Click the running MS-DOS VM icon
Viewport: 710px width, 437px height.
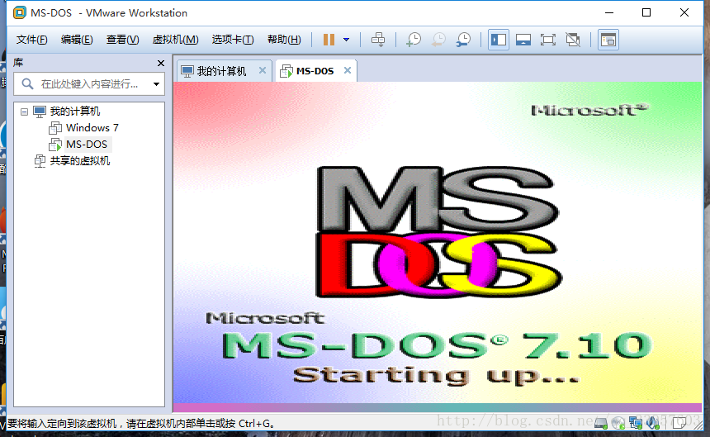point(55,145)
